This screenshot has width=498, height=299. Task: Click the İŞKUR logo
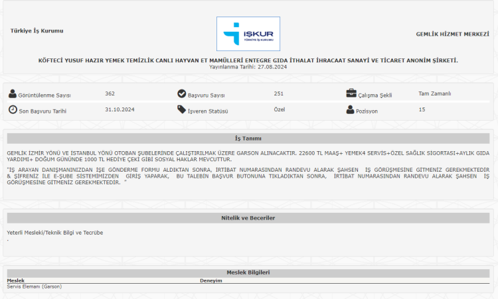coord(249,34)
